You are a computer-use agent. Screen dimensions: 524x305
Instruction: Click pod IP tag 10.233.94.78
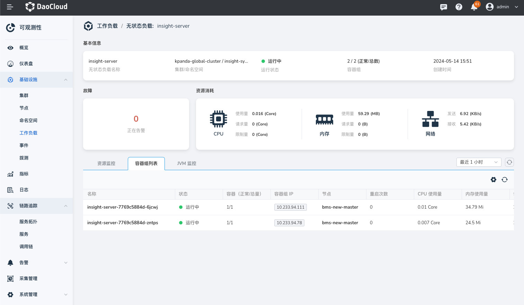click(289, 223)
